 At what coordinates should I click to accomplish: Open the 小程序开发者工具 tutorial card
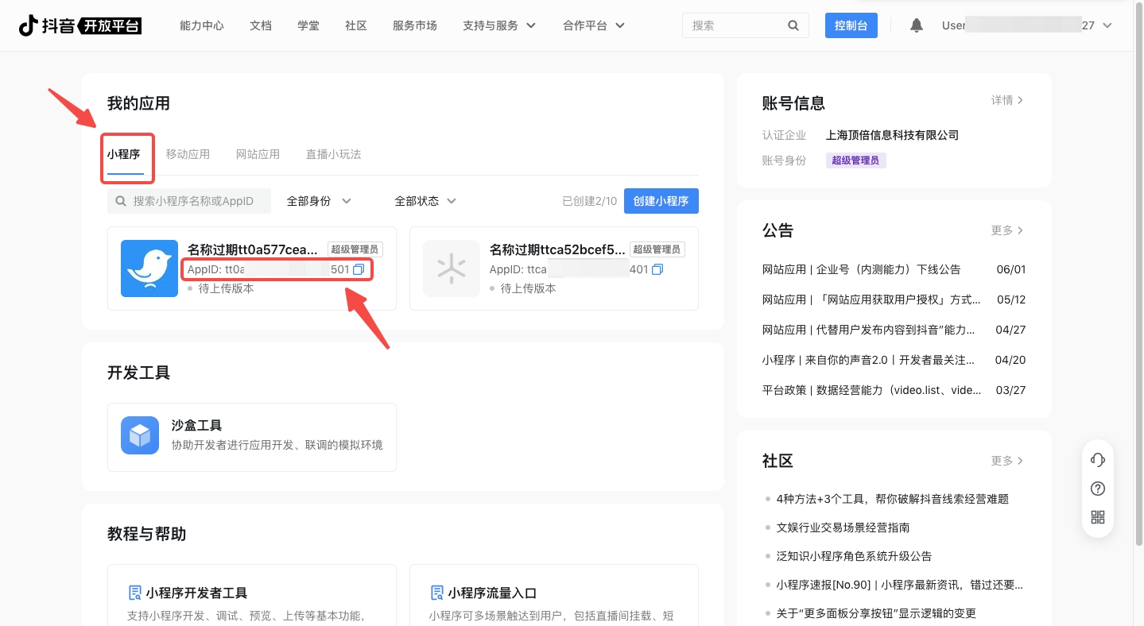pyautogui.click(x=252, y=595)
